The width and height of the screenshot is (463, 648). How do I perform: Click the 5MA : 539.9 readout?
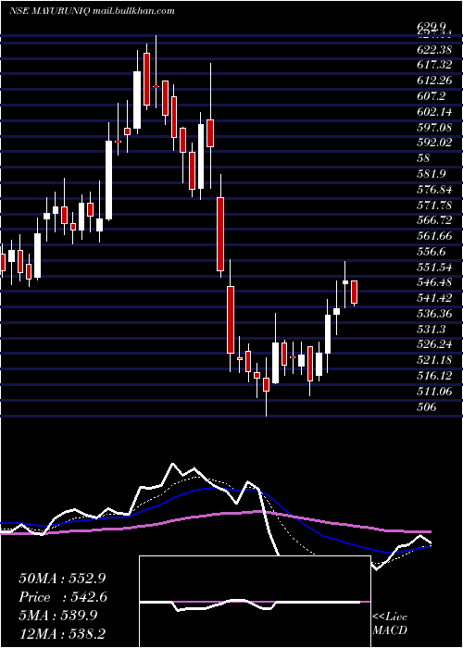tap(57, 616)
